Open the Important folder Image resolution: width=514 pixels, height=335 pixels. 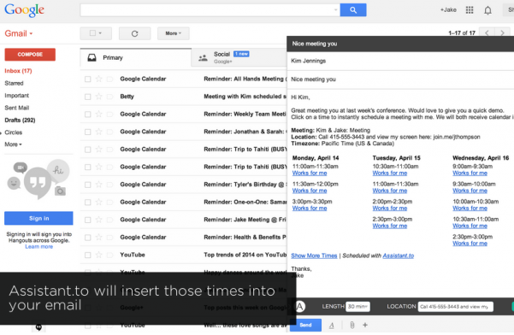tap(17, 96)
